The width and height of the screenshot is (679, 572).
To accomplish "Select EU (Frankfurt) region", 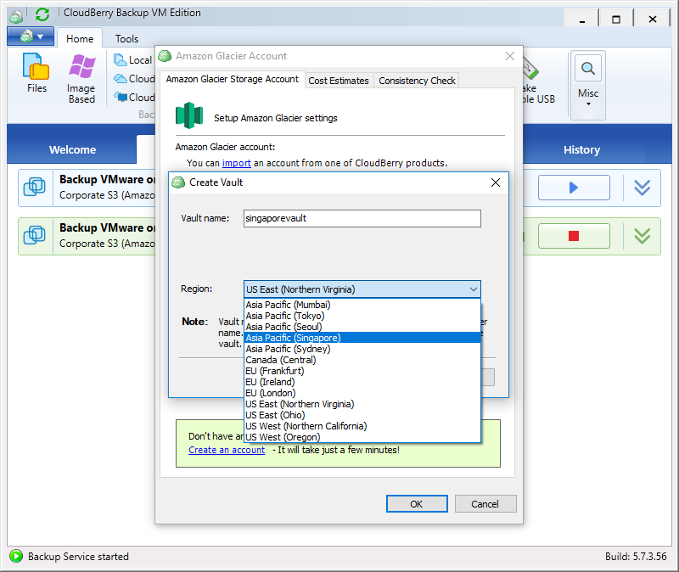I will 362,371.
